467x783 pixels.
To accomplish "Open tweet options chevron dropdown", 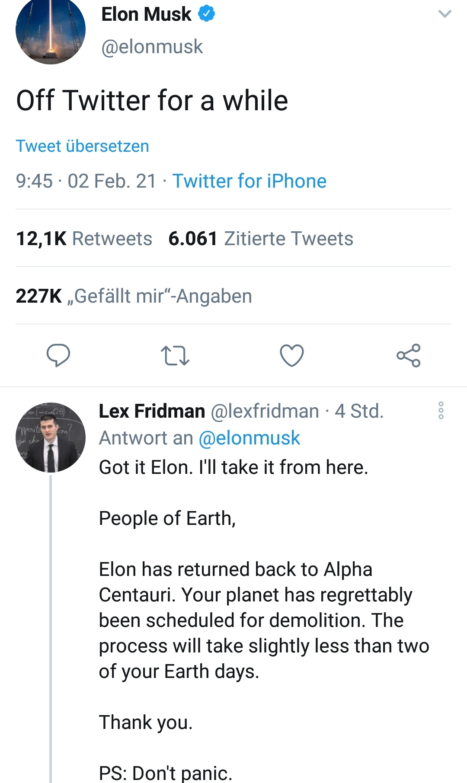I will [445, 14].
